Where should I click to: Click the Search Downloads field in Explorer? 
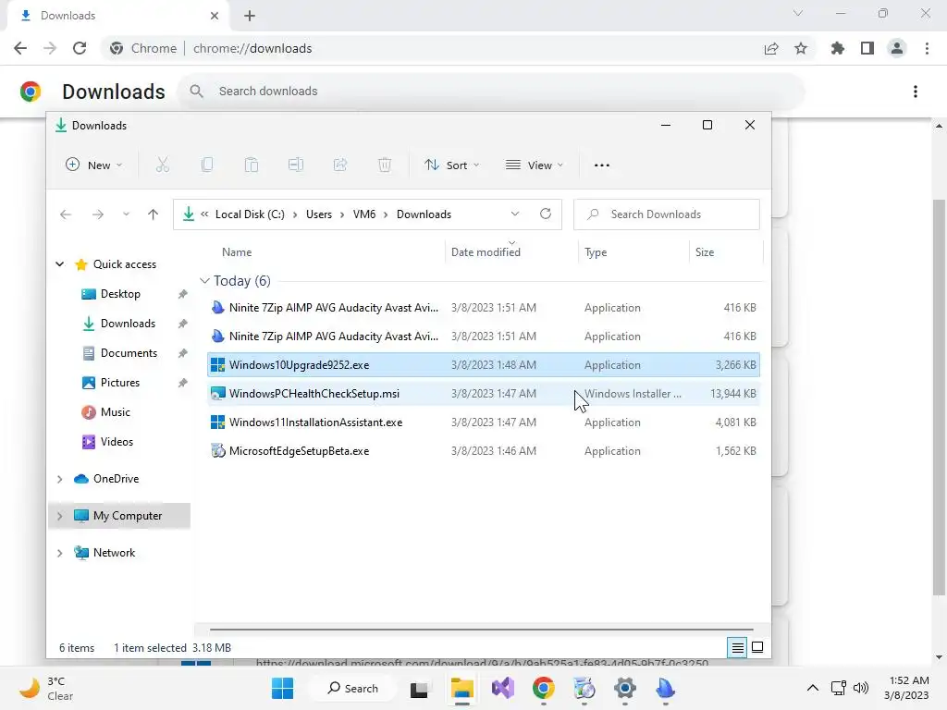coord(666,214)
